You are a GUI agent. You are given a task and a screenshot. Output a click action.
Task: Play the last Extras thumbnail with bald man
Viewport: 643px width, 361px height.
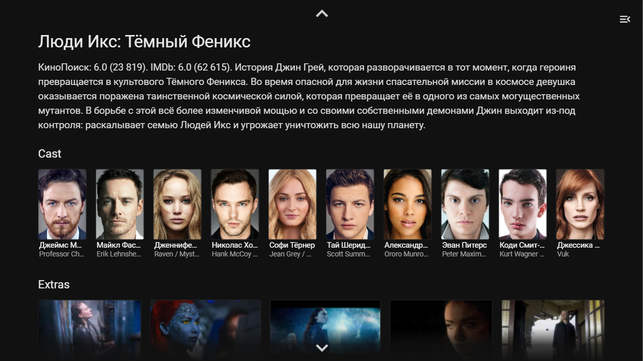tap(553, 330)
